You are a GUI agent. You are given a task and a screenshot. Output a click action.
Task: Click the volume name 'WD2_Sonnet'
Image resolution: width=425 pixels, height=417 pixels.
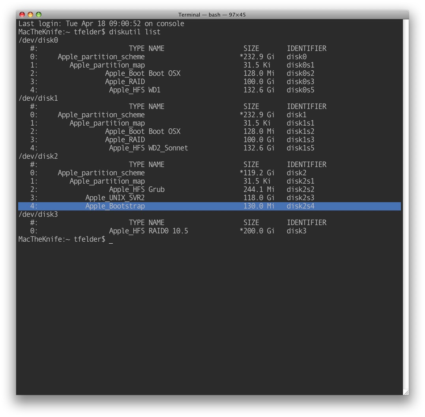[168, 148]
